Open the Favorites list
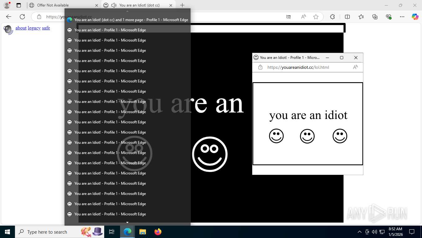The width and height of the screenshot is (422, 238). 361,17
